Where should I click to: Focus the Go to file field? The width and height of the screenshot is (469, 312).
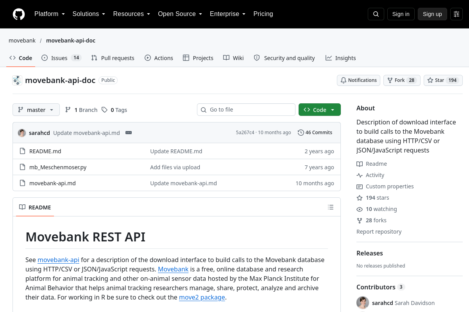(246, 110)
